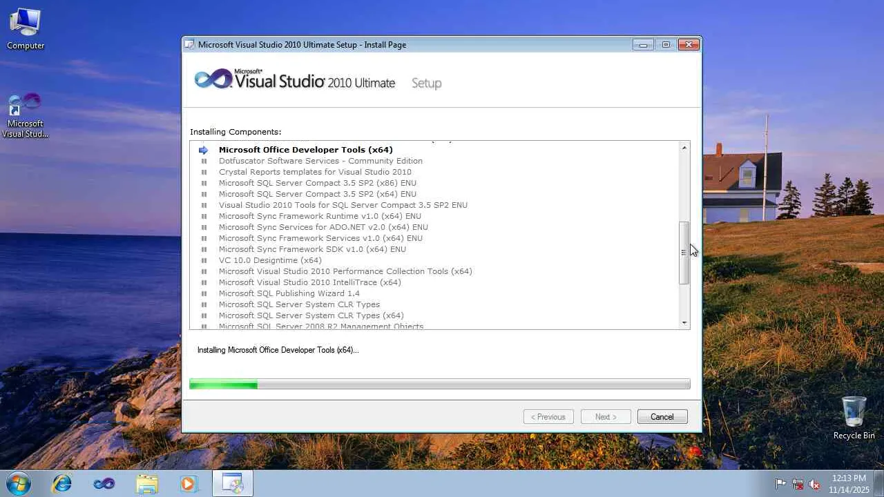
Task: Open the Windows Start menu orb
Action: tap(18, 483)
